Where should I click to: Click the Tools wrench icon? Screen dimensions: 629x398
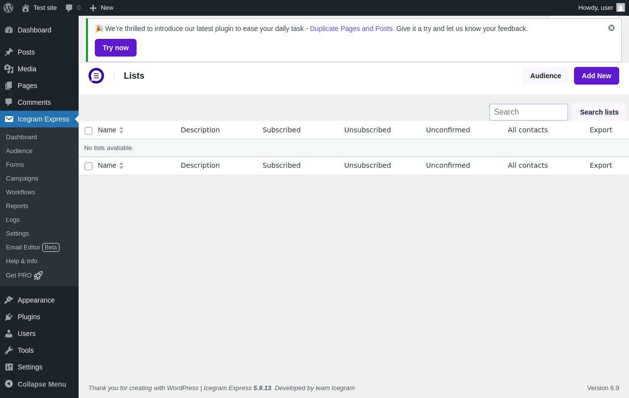pos(9,350)
